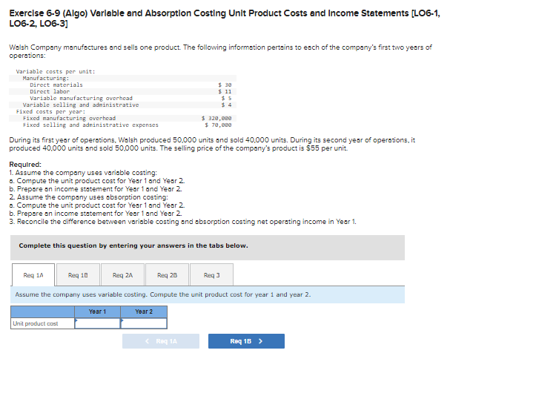Switch to the Req 3 tab
The image size is (559, 399).
coord(212,275)
